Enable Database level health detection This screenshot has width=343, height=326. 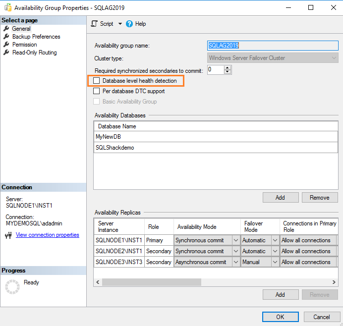(96, 80)
